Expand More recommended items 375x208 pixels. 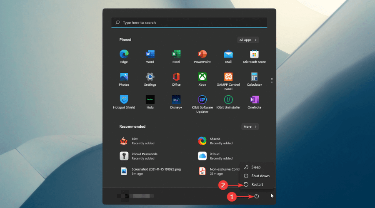click(x=250, y=126)
